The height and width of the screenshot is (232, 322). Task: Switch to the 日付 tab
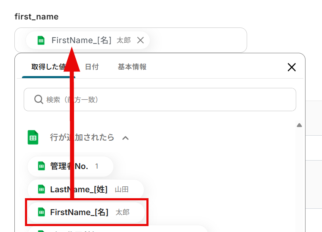(92, 67)
